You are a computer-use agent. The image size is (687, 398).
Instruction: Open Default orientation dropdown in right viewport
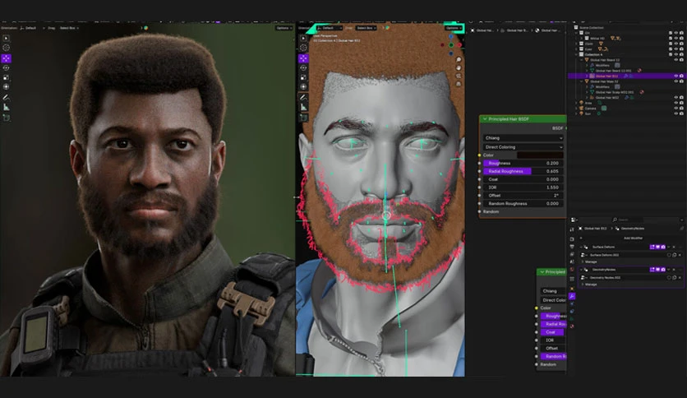[x=330, y=28]
